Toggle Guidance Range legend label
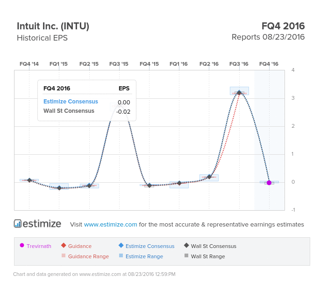The width and height of the screenshot is (320, 289). pyautogui.click(x=88, y=256)
